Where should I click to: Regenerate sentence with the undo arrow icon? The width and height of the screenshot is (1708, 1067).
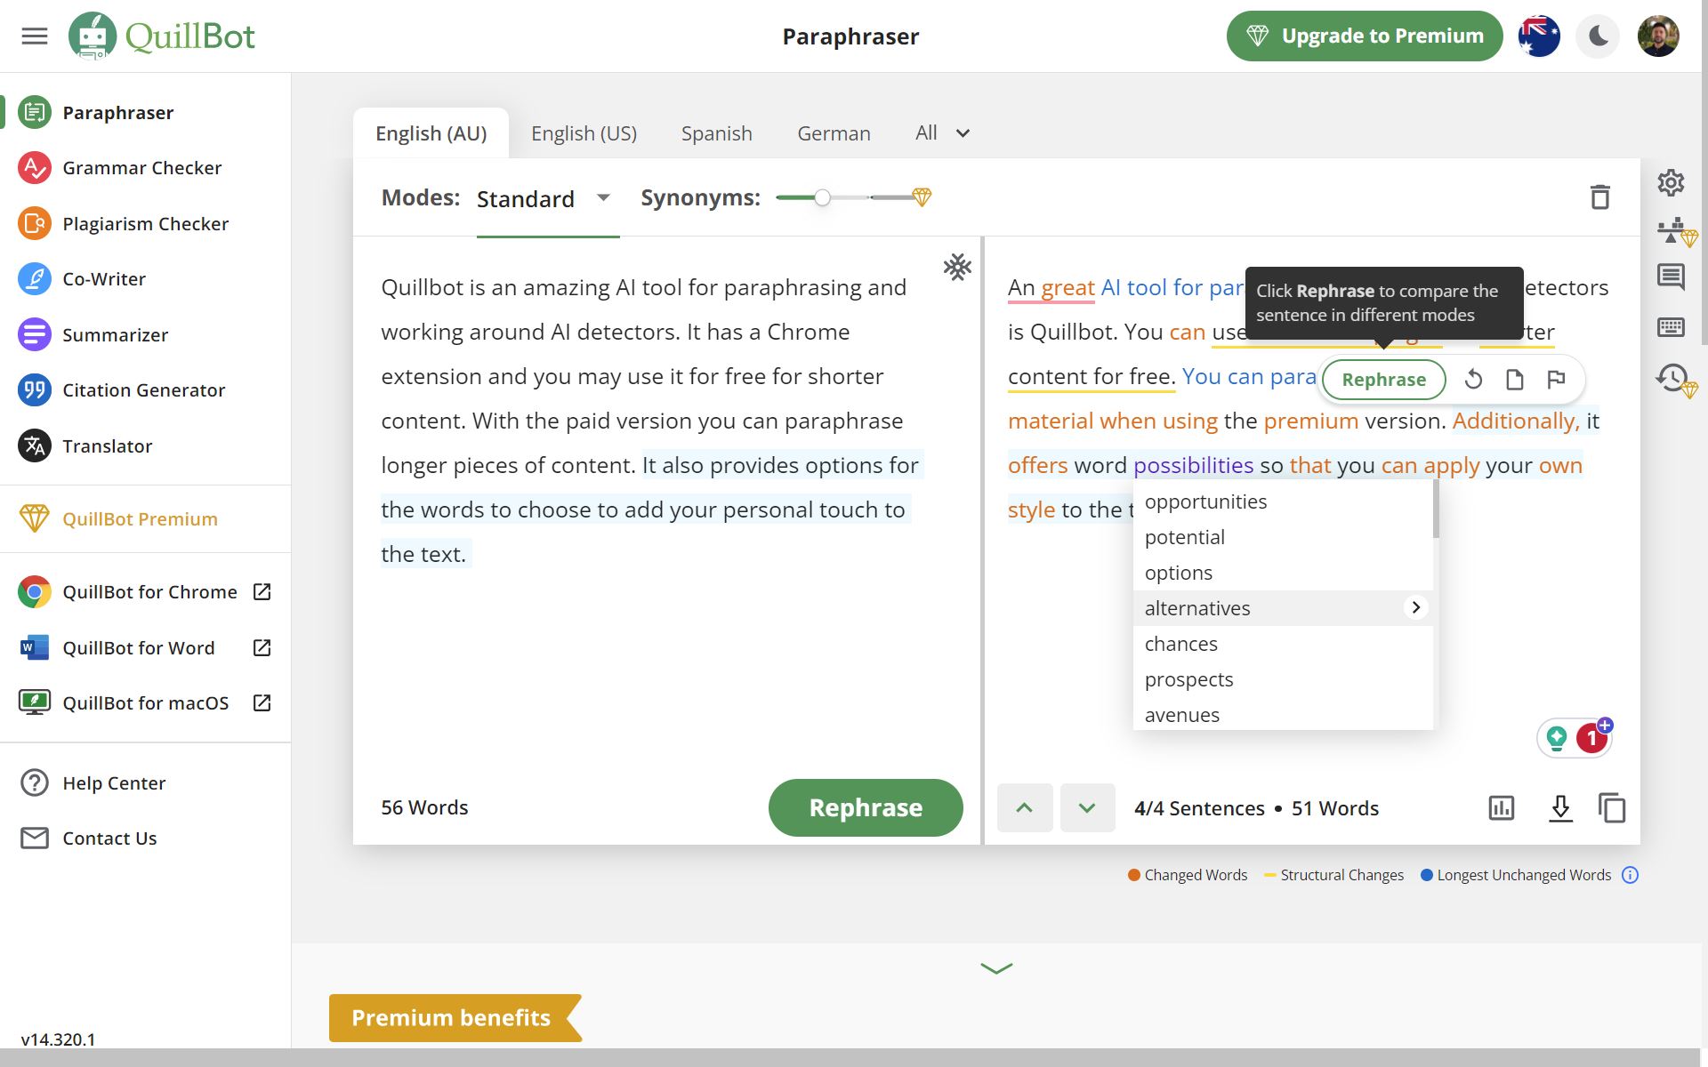tap(1473, 379)
